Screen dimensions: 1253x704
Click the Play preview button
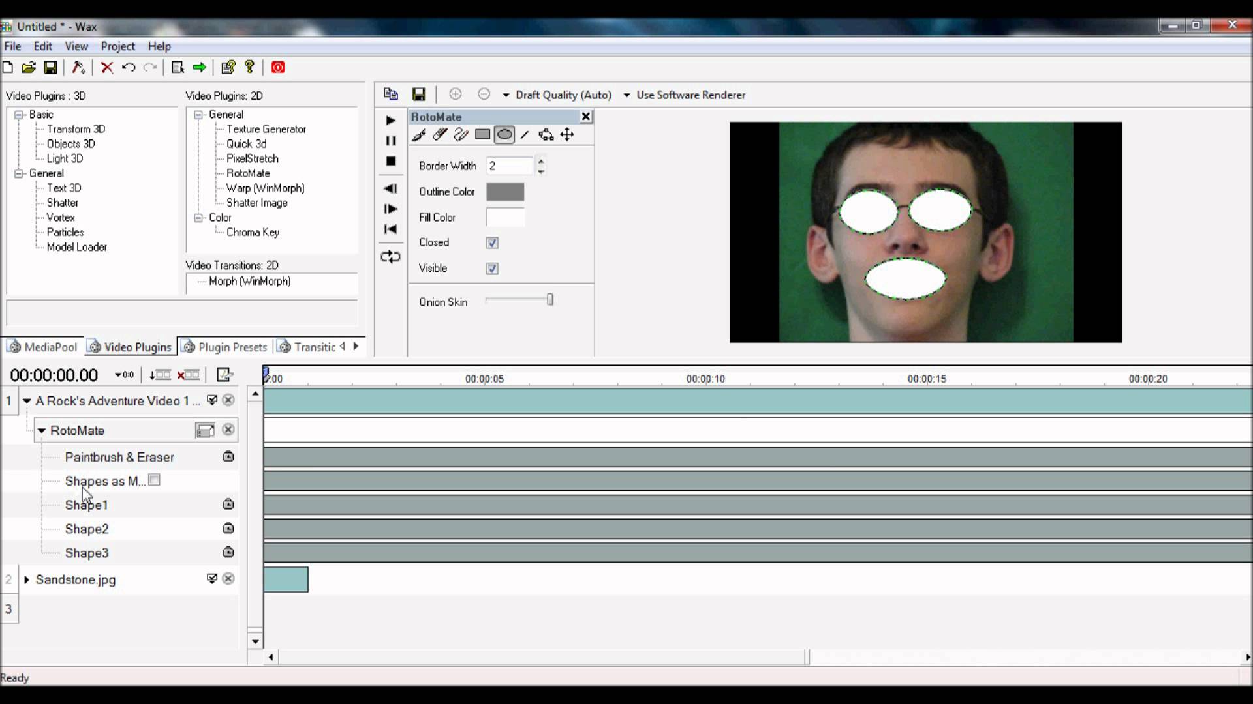390,120
